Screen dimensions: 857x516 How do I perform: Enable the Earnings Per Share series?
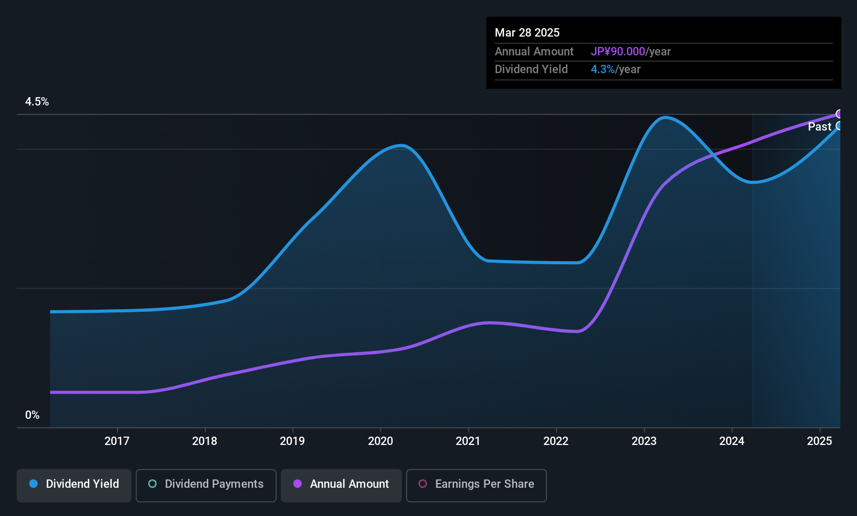(x=477, y=485)
